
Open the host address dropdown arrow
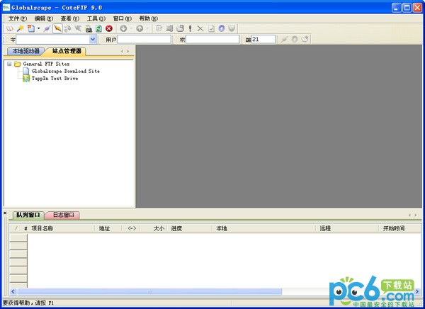coord(93,40)
